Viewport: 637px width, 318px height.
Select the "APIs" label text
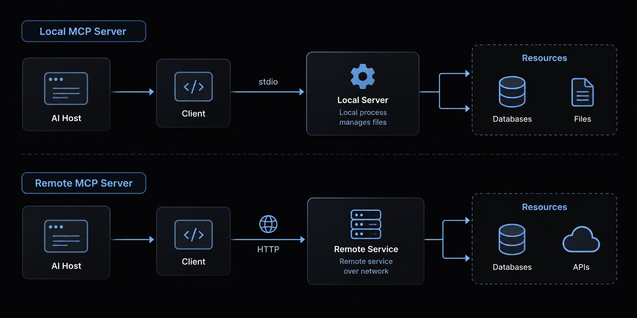581,267
